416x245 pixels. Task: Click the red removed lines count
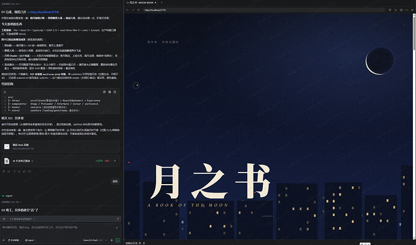tap(107, 161)
